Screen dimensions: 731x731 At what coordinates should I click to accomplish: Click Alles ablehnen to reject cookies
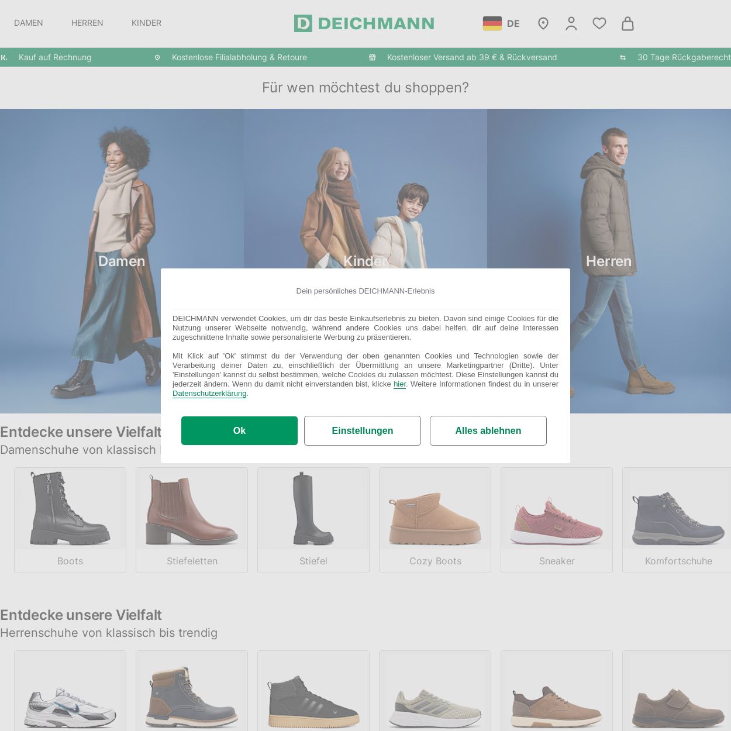[x=488, y=430]
